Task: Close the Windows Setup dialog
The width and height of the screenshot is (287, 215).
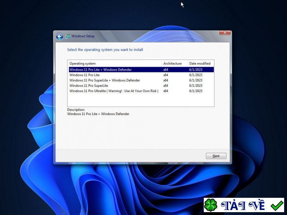Action: coord(225,33)
